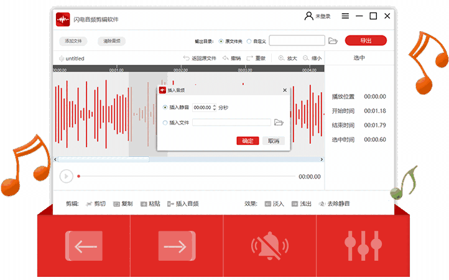Viewport: 449px width, 280px height.
Task: Click the insert file path field
Action: click(231, 123)
